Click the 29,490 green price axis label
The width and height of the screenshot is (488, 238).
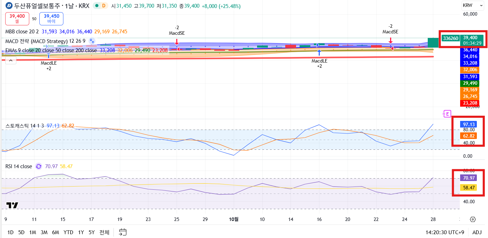click(x=470, y=83)
